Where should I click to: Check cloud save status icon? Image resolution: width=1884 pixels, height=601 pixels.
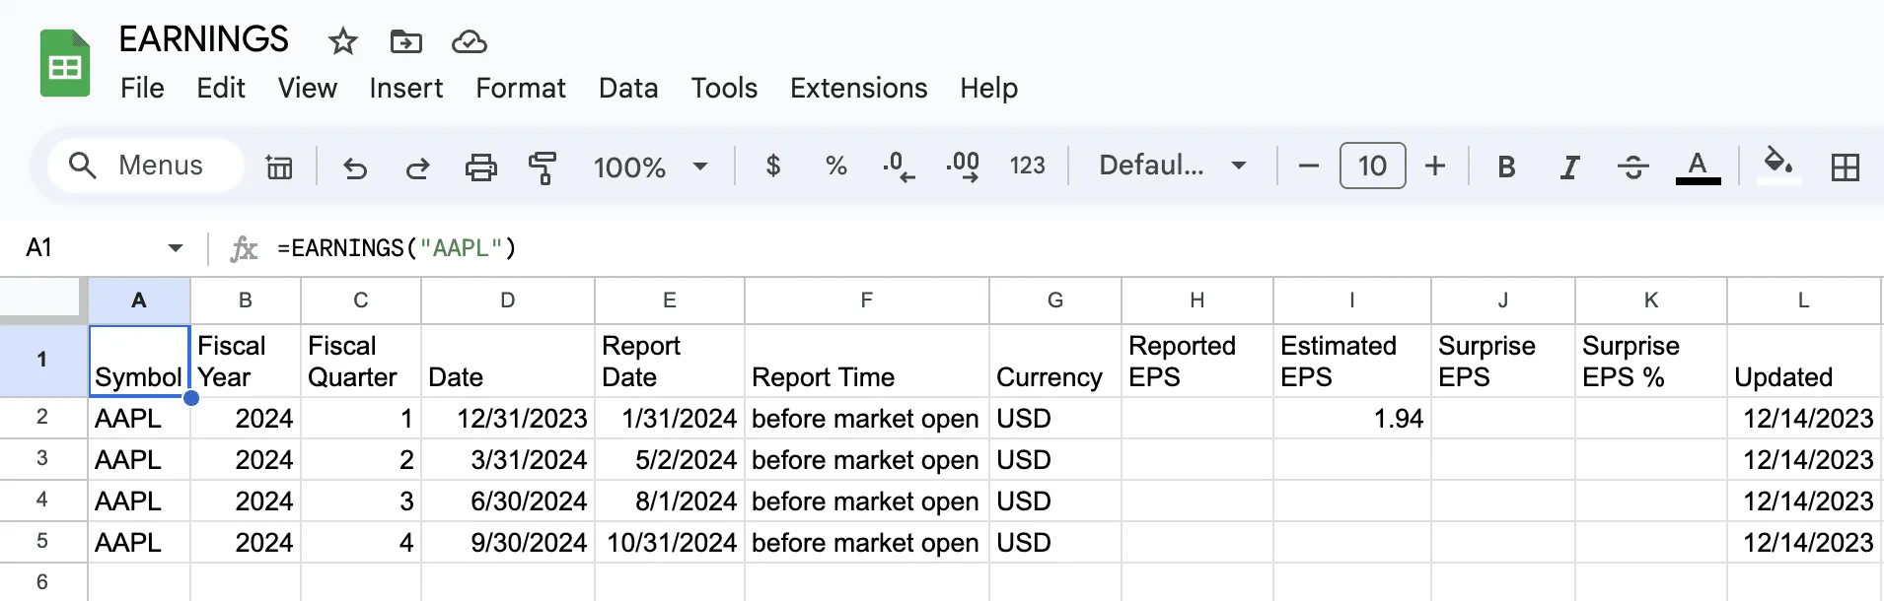coord(469,41)
